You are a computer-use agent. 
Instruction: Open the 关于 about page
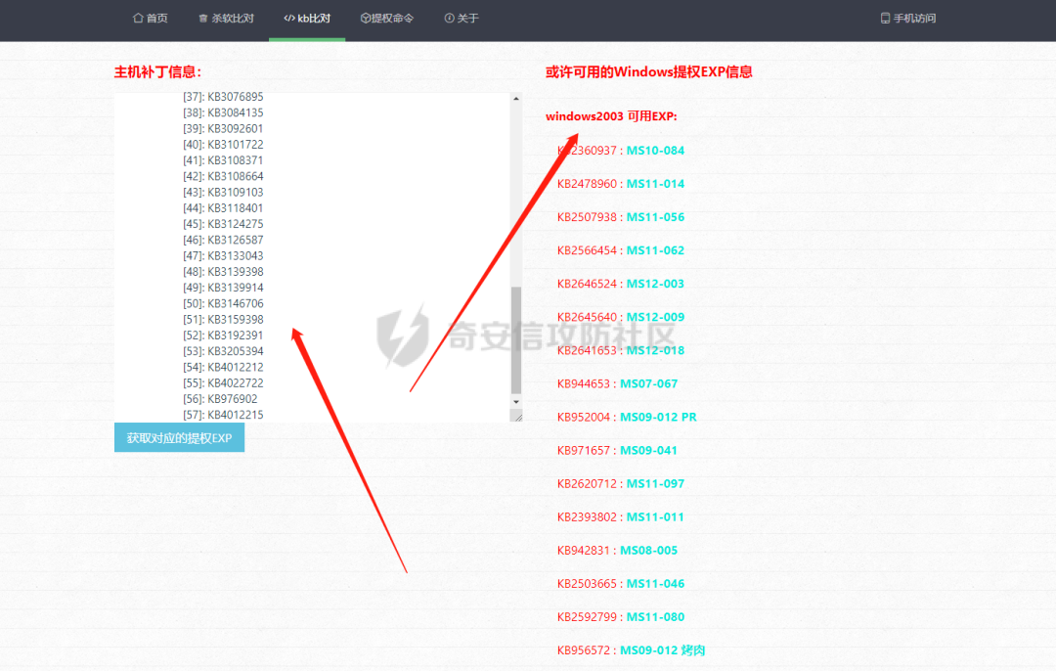(462, 19)
